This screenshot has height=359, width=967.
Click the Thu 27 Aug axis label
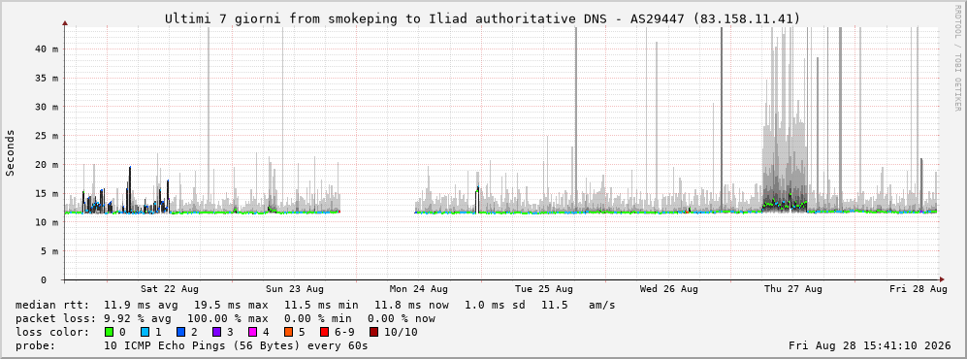(x=793, y=289)
